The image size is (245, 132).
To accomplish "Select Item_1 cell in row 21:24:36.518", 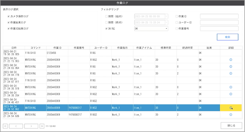I will [144, 87].
